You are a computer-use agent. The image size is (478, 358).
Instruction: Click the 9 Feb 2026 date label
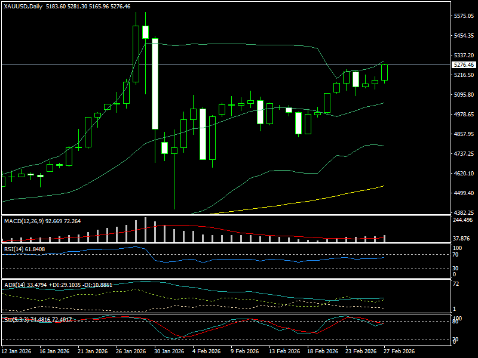[x=245, y=351]
